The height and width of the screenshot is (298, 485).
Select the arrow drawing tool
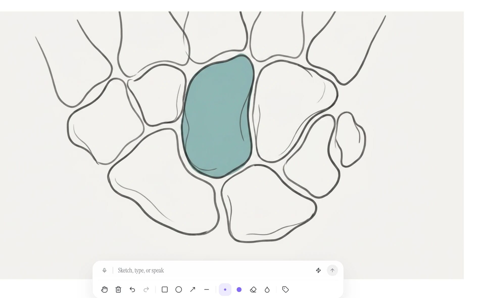click(192, 289)
